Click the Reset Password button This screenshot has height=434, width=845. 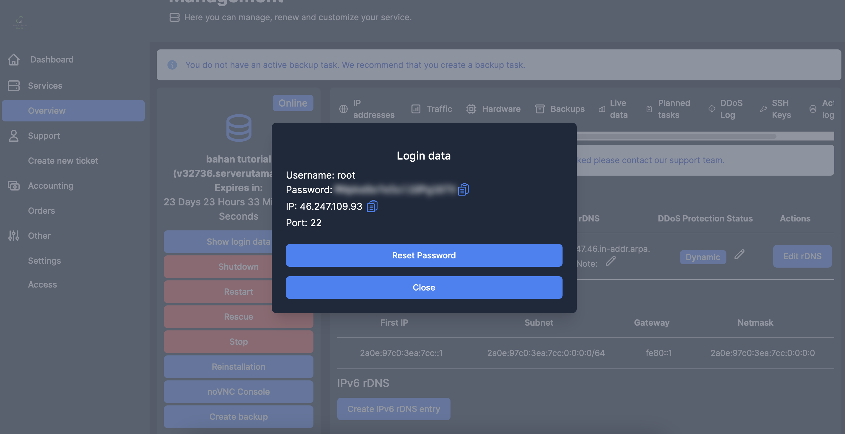click(x=424, y=255)
